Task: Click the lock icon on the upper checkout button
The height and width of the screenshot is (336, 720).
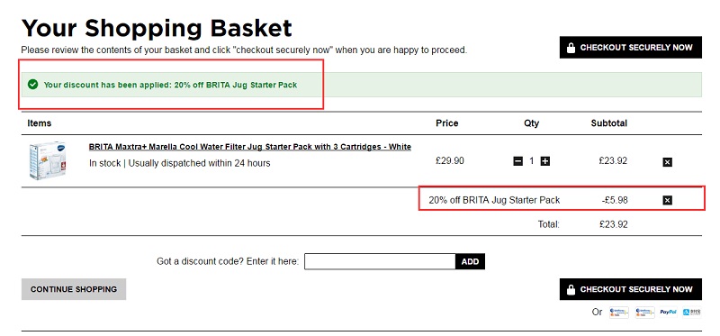Action: (x=571, y=48)
